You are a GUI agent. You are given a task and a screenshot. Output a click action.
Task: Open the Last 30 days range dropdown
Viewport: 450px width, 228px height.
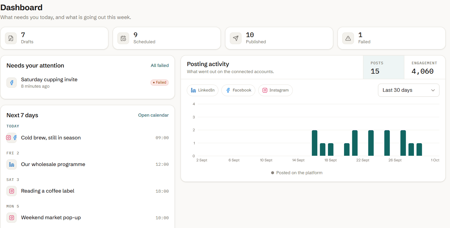(409, 90)
